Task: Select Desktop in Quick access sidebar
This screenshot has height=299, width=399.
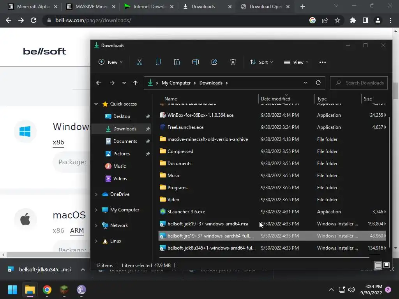Action: 122,116
